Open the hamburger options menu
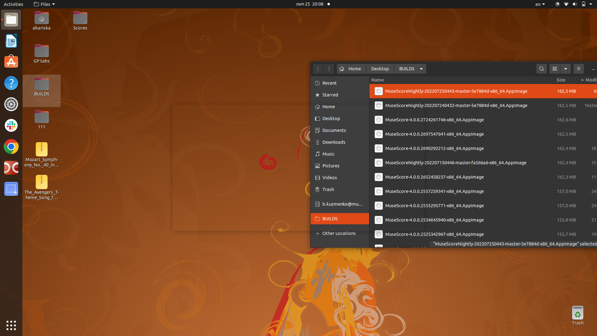The image size is (597, 336). tap(578, 69)
